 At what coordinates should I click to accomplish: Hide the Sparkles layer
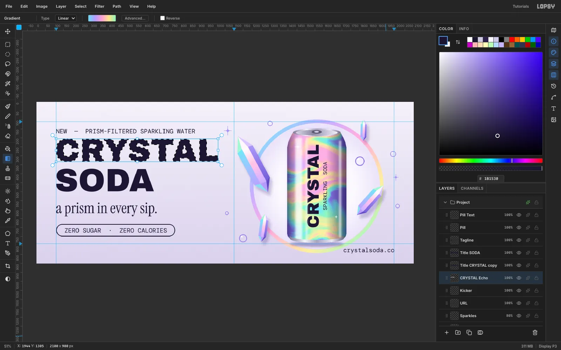[x=519, y=316]
